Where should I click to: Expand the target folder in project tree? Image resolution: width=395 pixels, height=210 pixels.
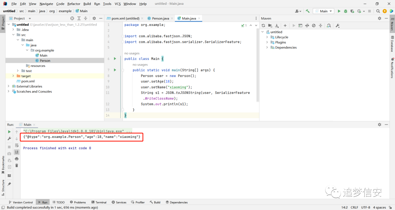click(13, 76)
